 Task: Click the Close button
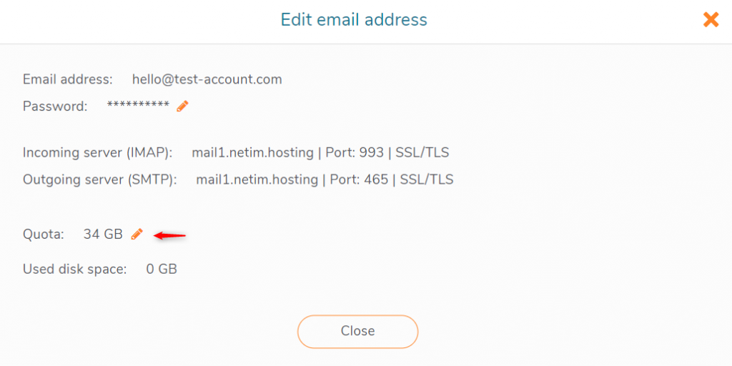357,331
